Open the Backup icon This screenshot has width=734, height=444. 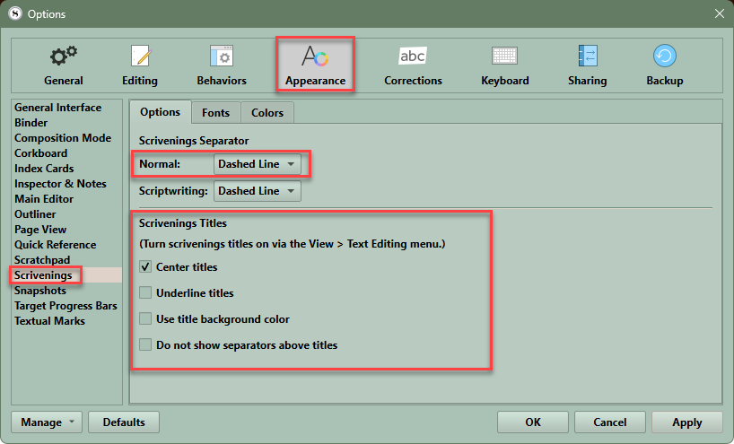click(x=665, y=57)
